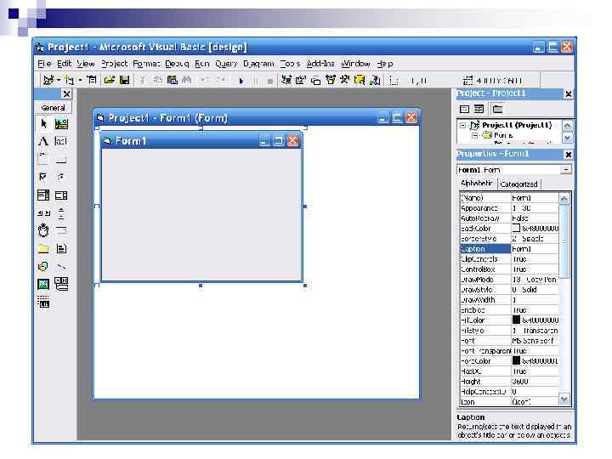
Task: Open Properties Window from the toolbar
Action: [x=301, y=80]
